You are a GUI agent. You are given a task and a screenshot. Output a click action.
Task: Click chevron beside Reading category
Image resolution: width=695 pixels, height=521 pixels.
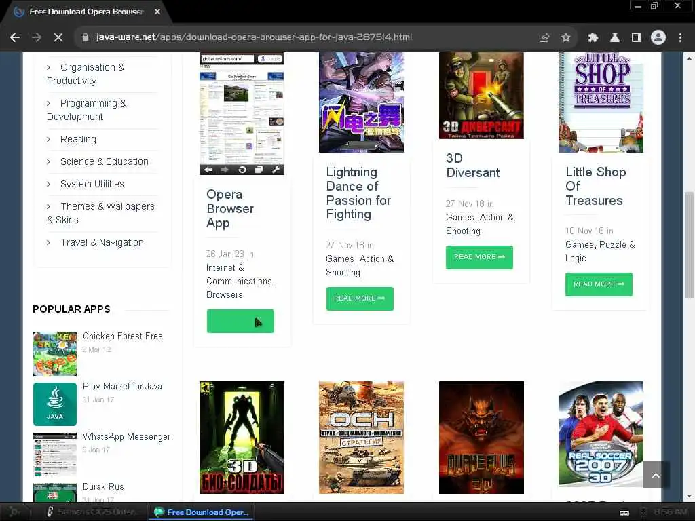[49, 140]
